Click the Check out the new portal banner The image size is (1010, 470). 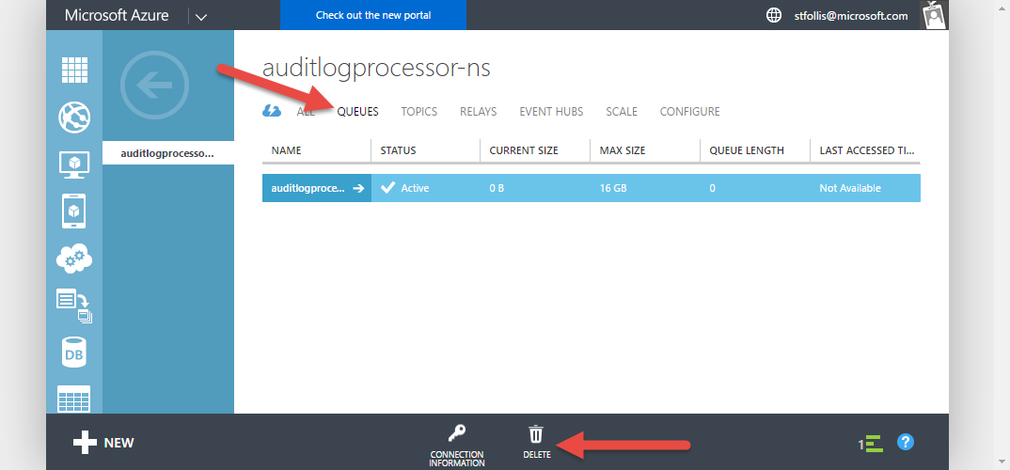[x=373, y=15]
